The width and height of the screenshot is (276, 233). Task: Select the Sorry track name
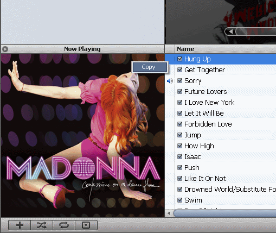(192, 81)
